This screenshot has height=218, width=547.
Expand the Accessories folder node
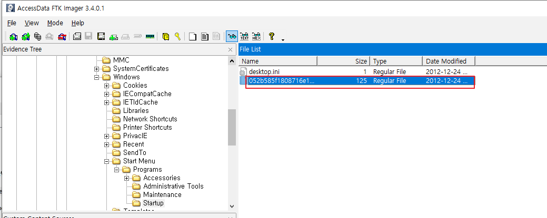127,178
